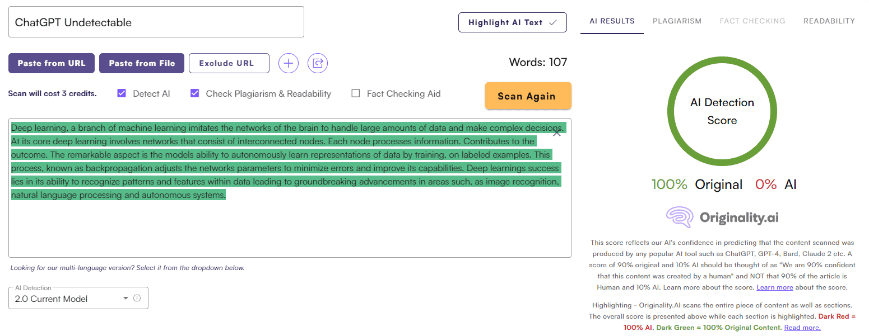Screen dimensions: 869x336
Task: Run the scan with Scan Again
Action: [528, 96]
